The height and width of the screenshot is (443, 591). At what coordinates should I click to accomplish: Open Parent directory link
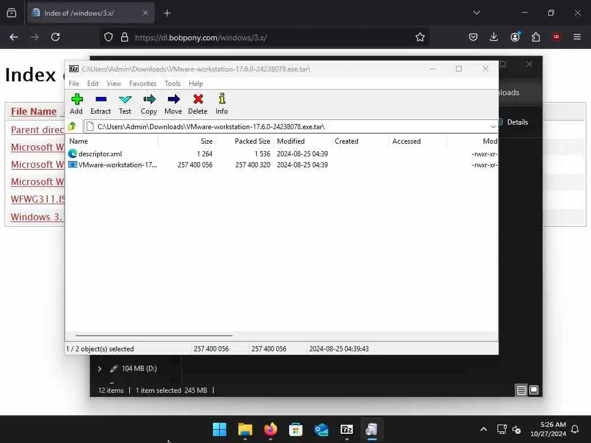pos(38,130)
